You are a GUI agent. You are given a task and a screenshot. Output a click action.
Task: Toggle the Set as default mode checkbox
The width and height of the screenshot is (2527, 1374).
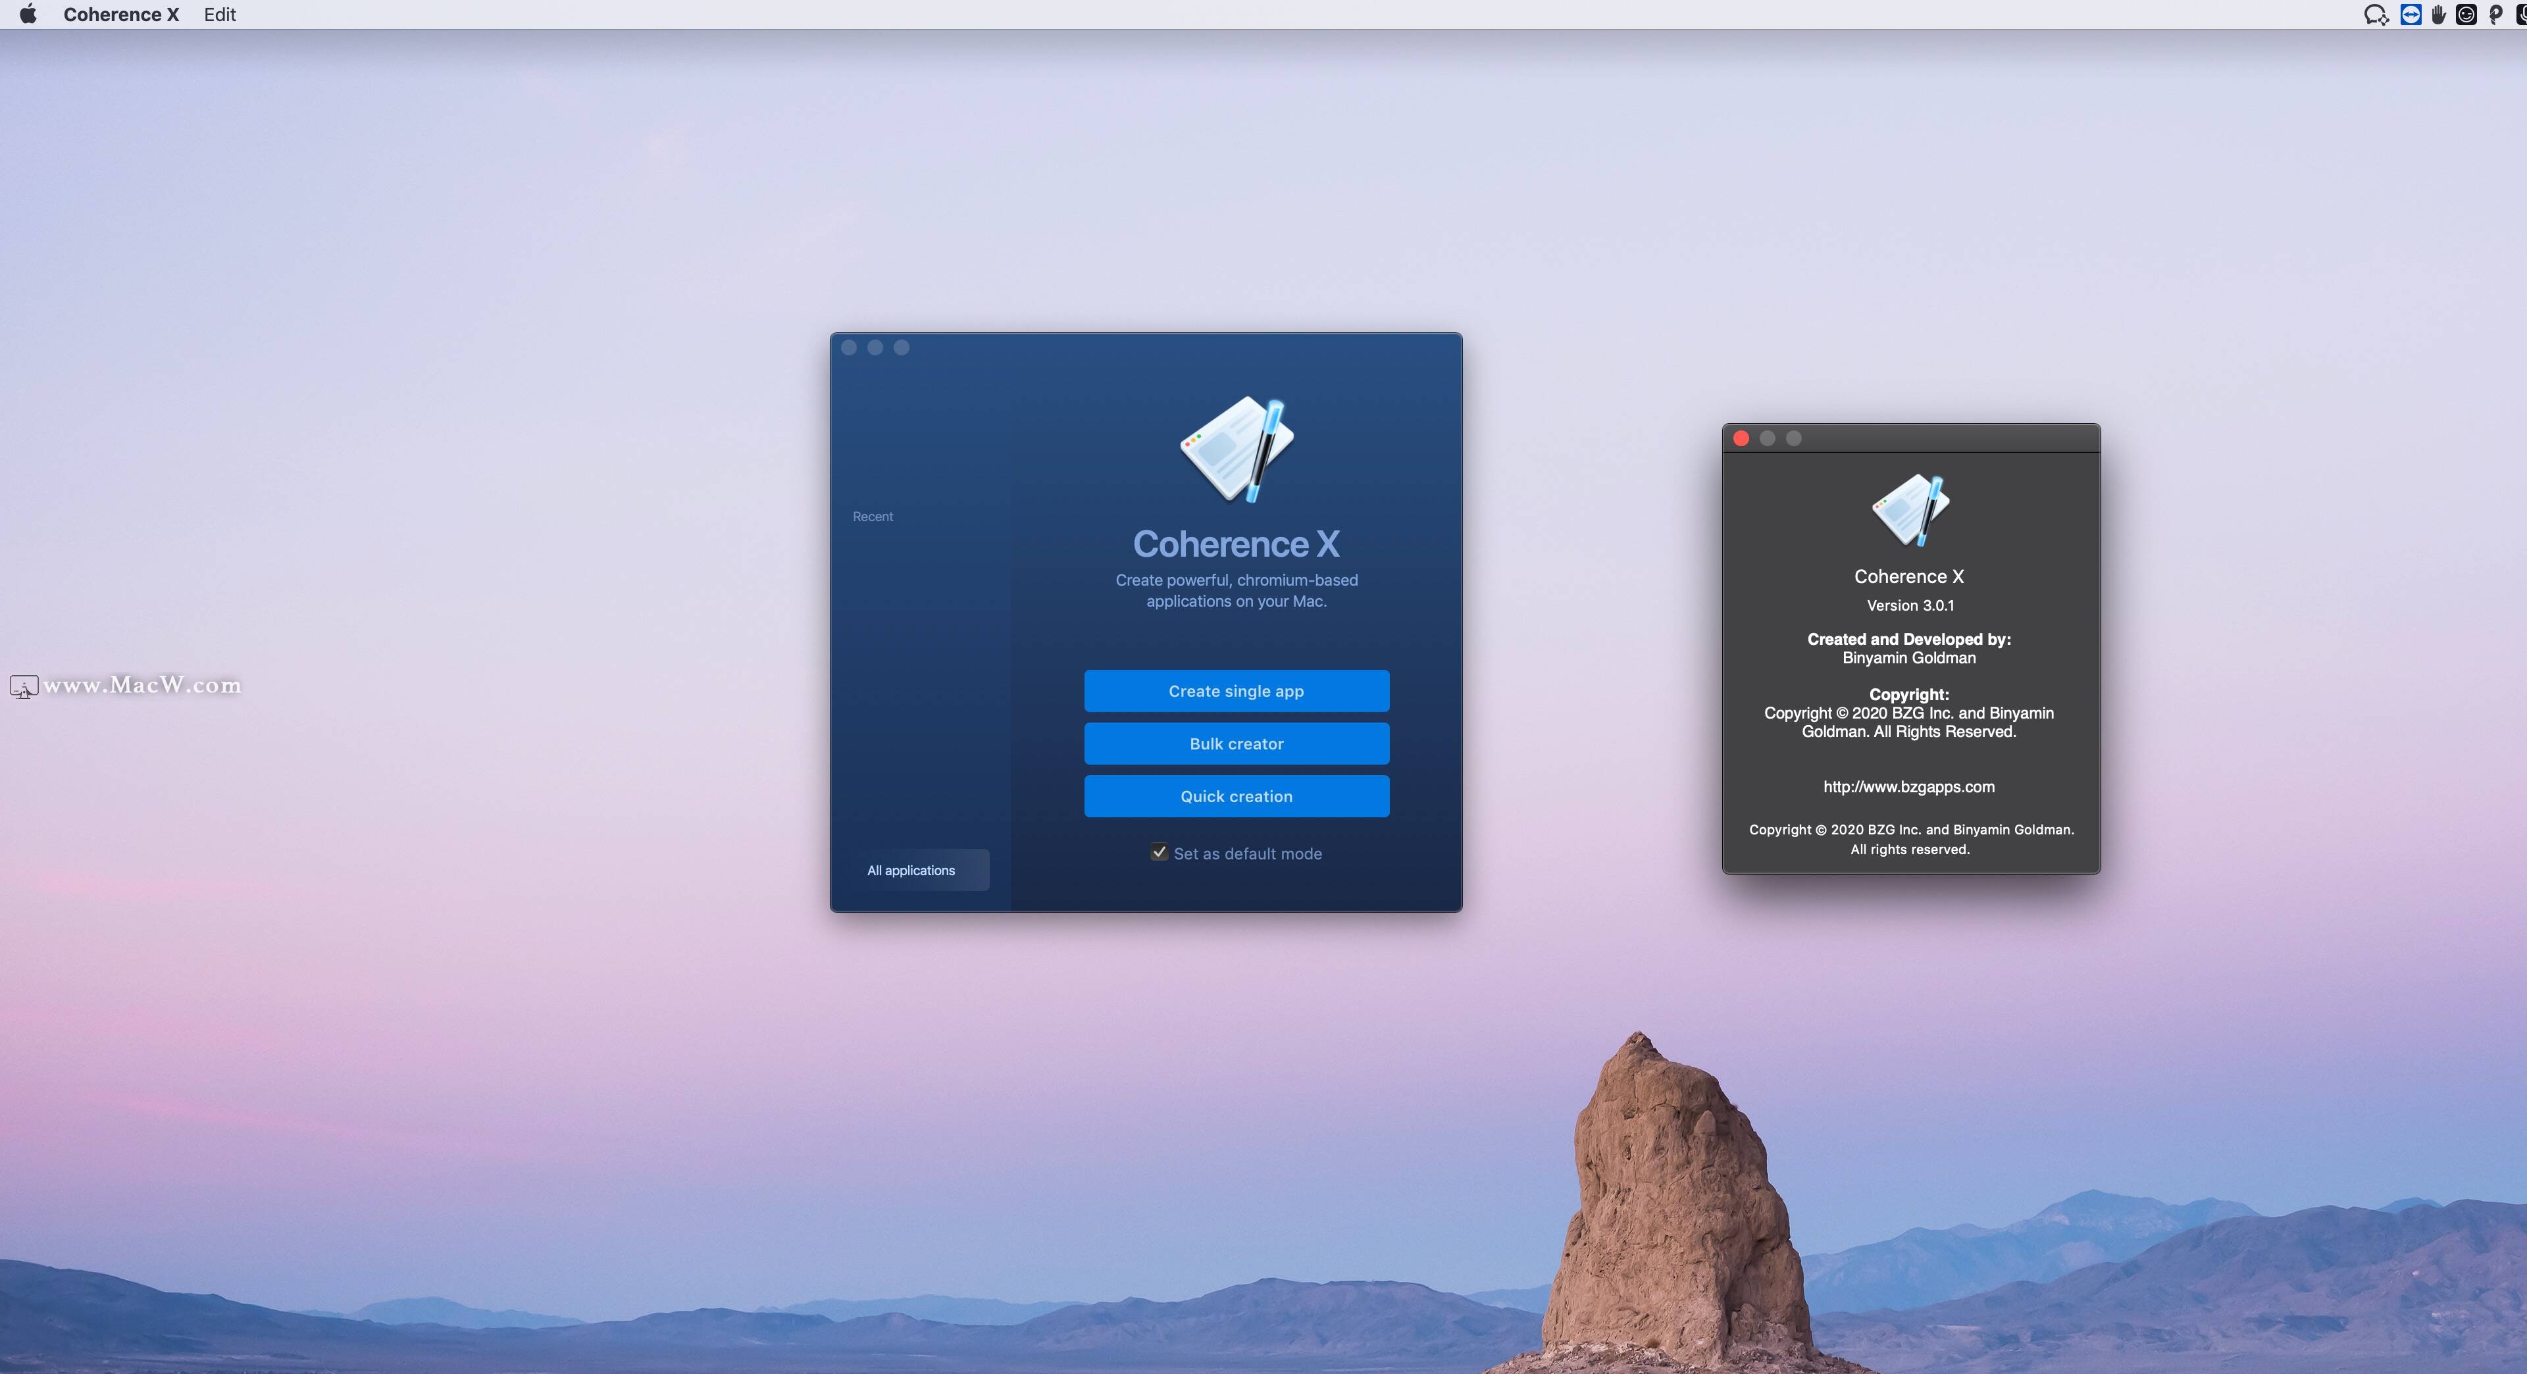[x=1160, y=852]
